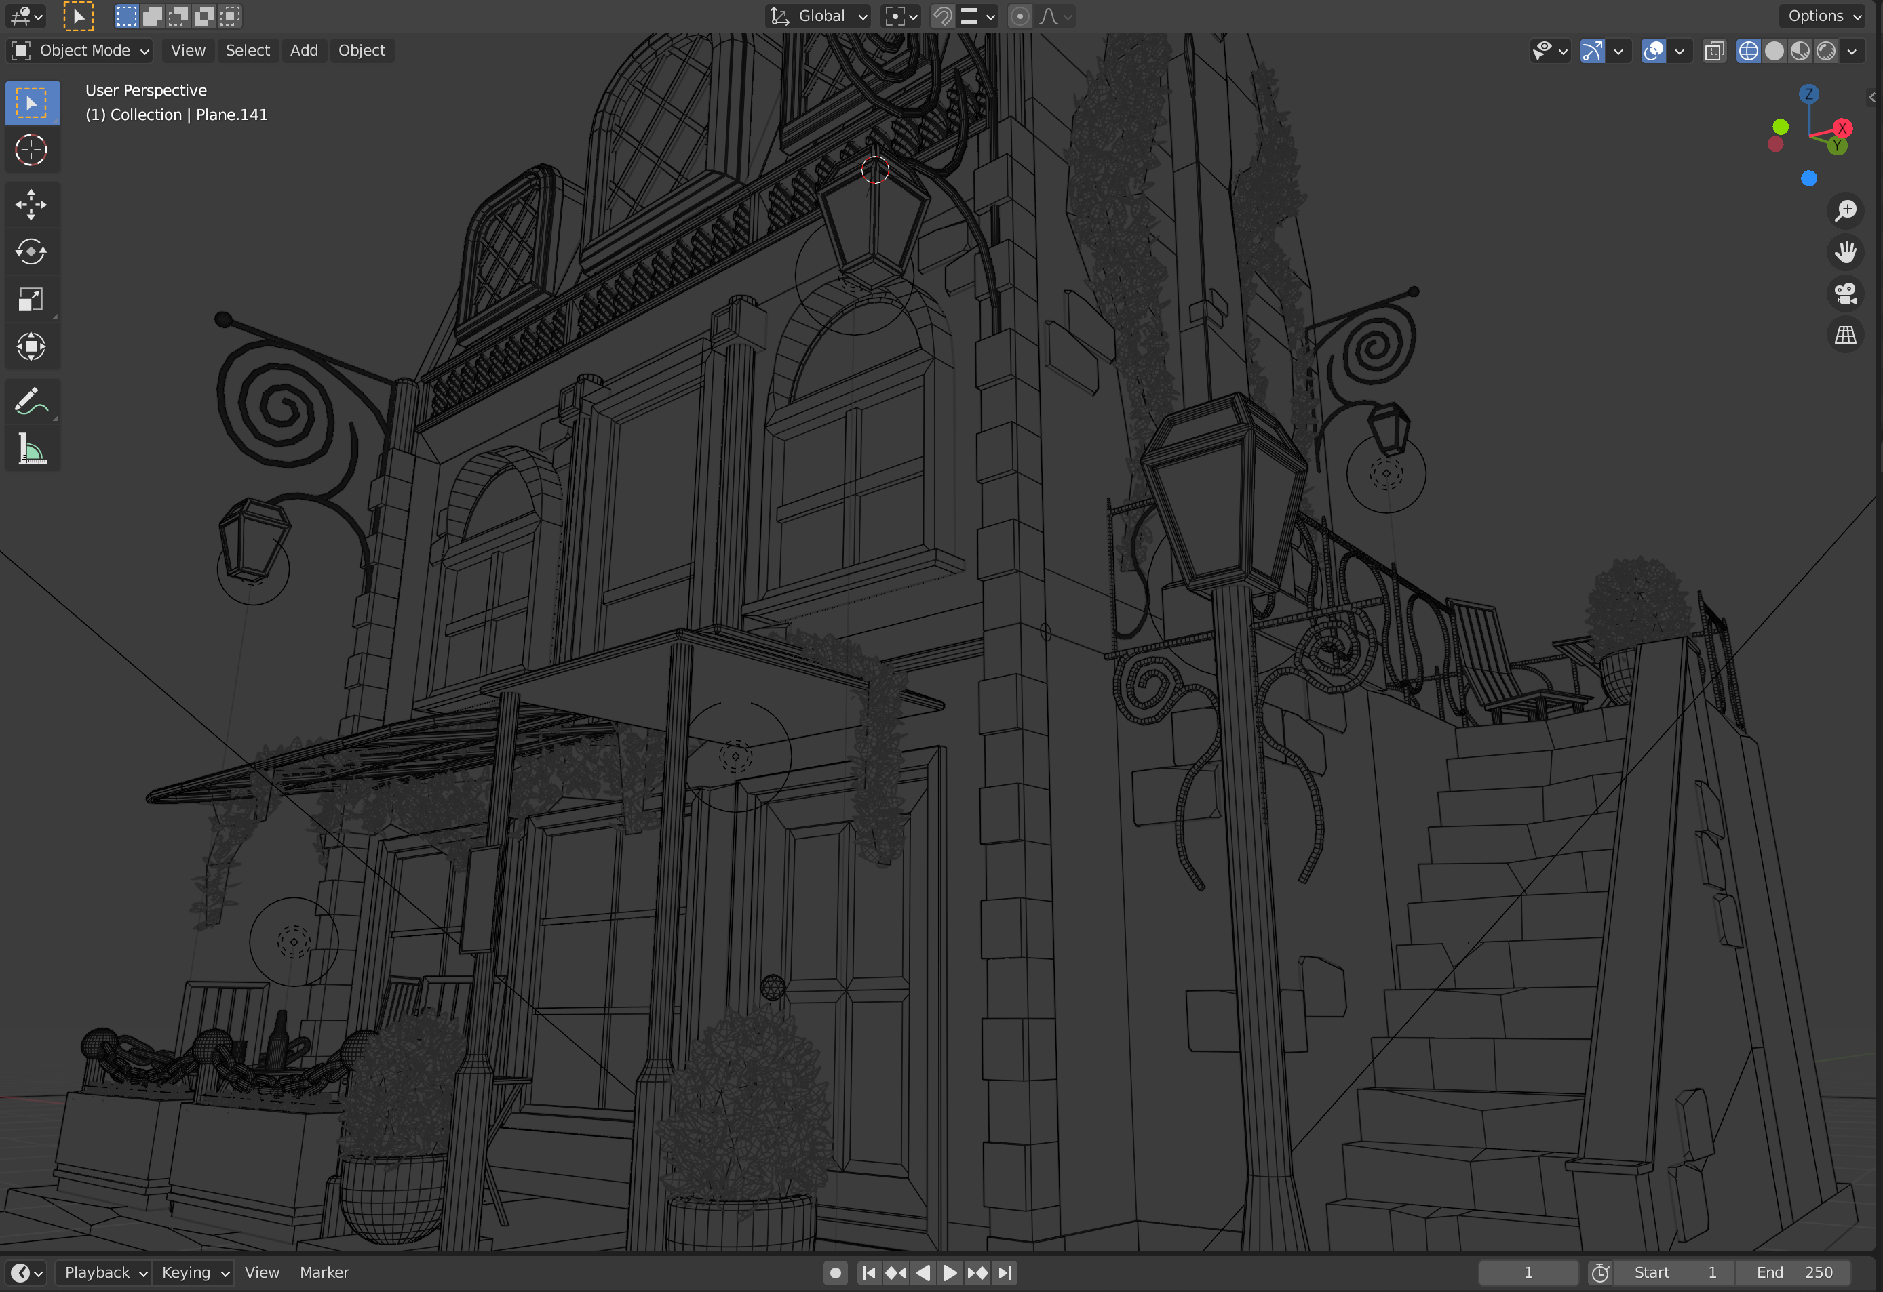Open the Select menu

(x=248, y=50)
